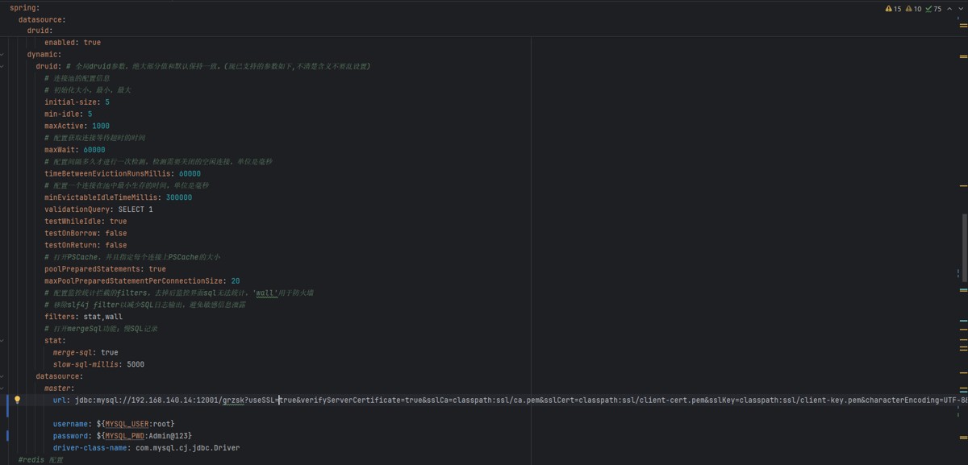
Task: Jump to next highlighted problem with down arrow
Action: (959, 9)
